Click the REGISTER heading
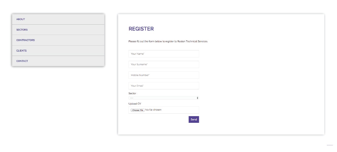Image resolution: width=337 pixels, height=152 pixels. (141, 29)
